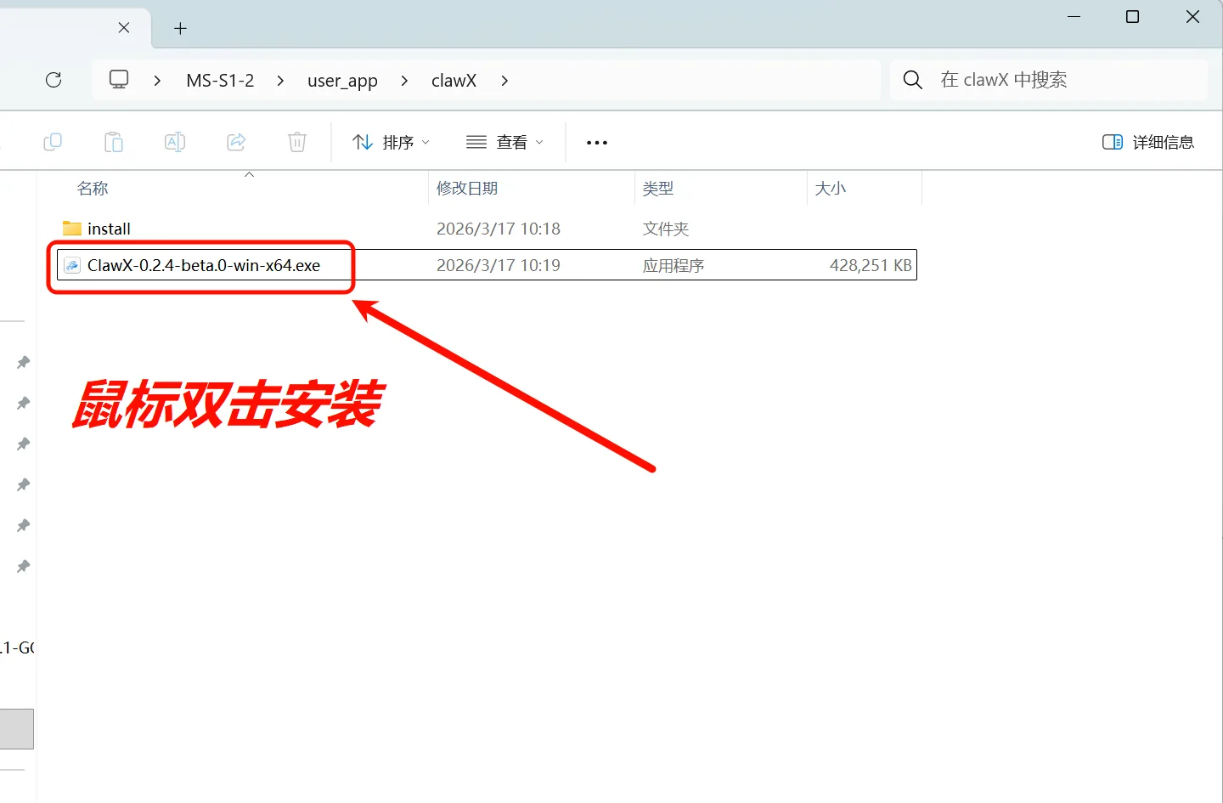Screen dimensions: 1223x803
Task: Close the Explorer window
Action: tap(1192, 17)
